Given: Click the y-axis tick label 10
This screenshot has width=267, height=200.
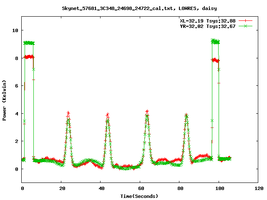Looking at the screenshot, I should point(15,30).
